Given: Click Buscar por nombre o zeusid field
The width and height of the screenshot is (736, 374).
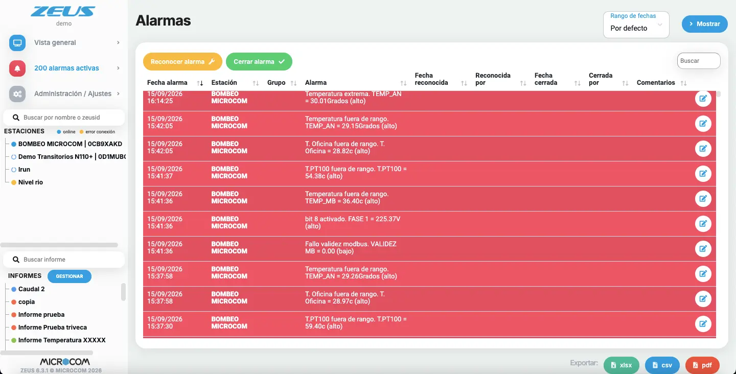Looking at the screenshot, I should click(64, 118).
